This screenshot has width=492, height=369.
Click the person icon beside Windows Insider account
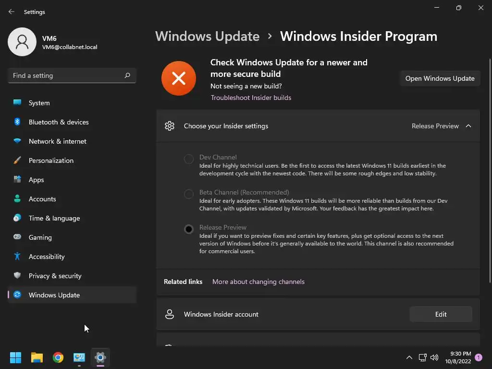point(170,314)
